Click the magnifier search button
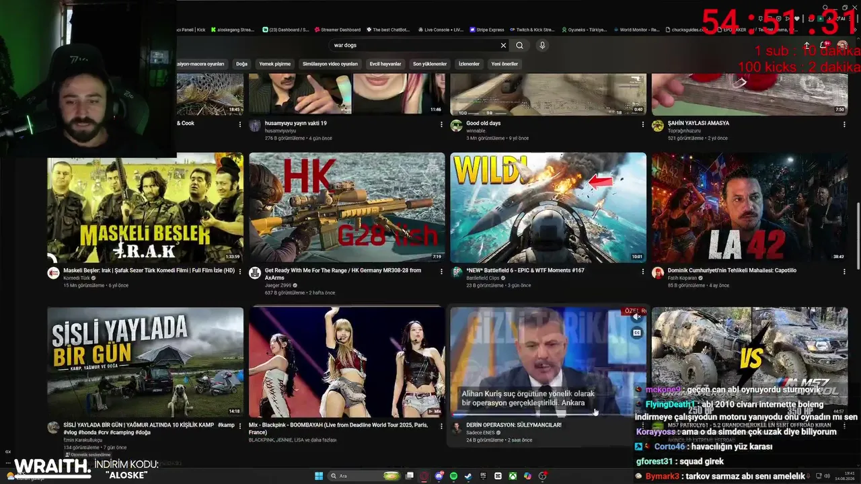This screenshot has height=484, width=861. 519,45
